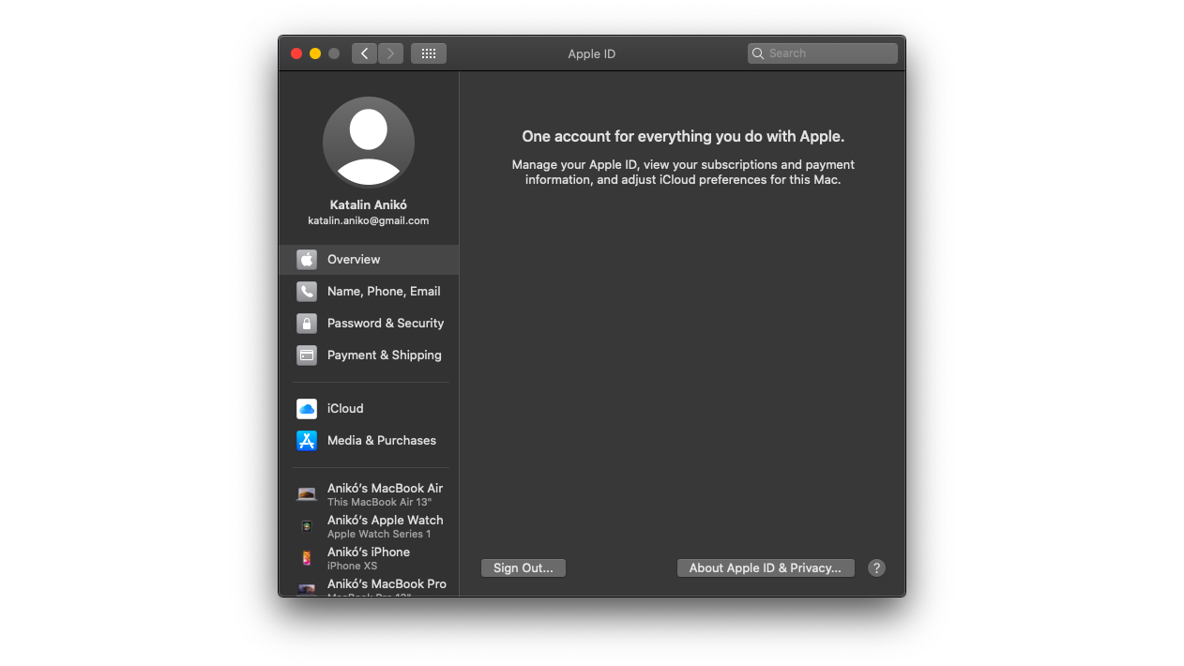Select Anikó's iPhone device entry
Screen dimensions: 1184x666
click(369, 558)
